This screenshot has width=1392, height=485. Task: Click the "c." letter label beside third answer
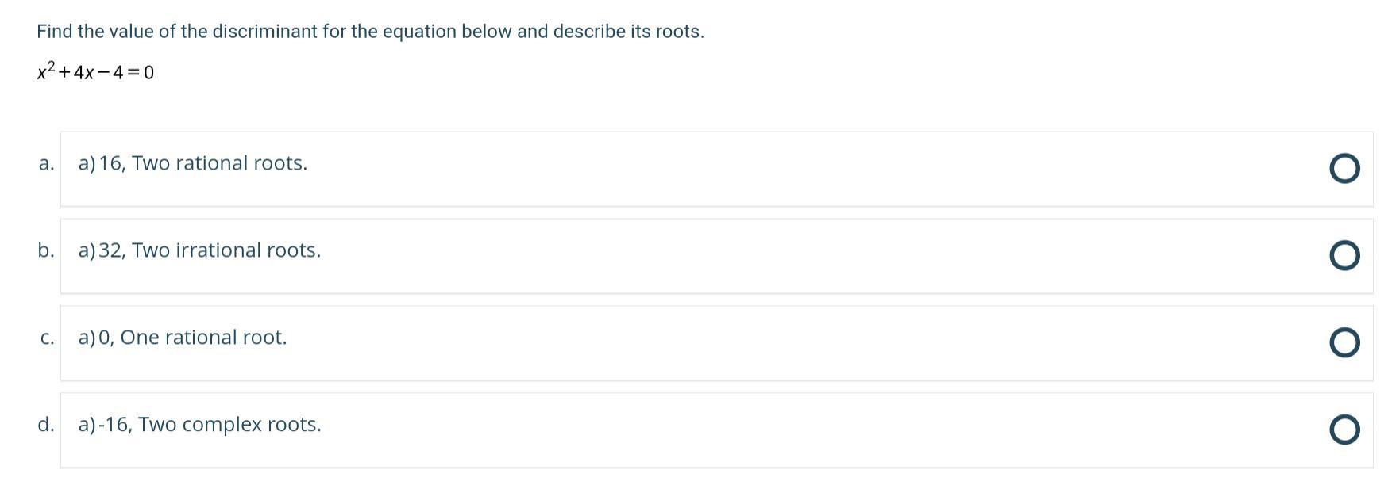tap(47, 338)
